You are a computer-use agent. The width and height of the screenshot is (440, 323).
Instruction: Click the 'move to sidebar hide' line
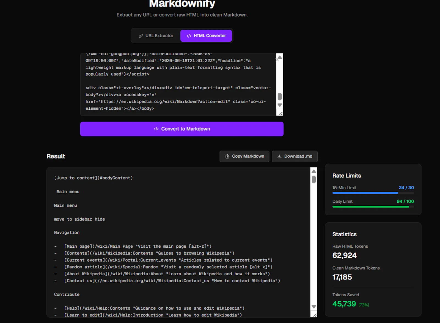[79, 219]
